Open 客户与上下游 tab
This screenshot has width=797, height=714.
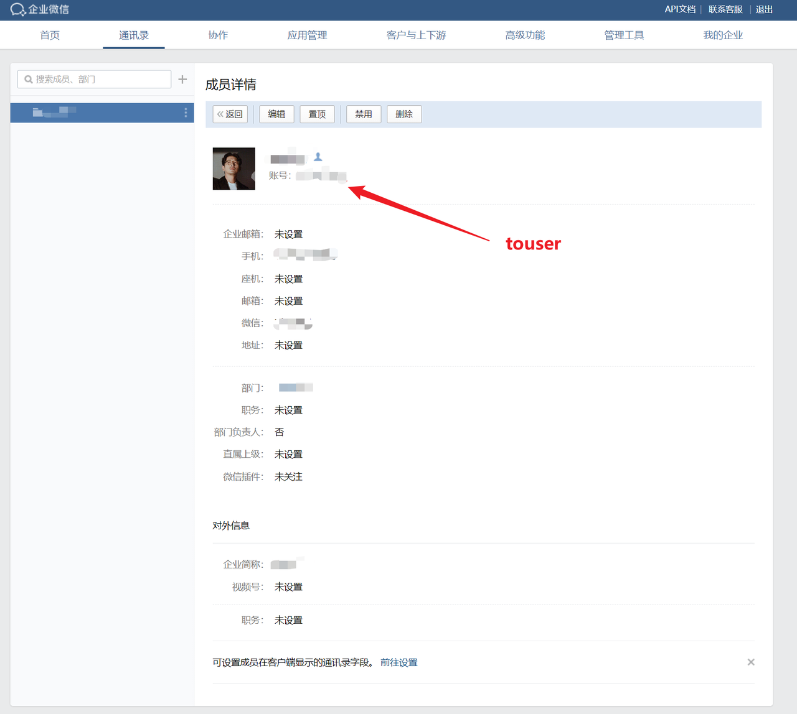click(x=417, y=35)
